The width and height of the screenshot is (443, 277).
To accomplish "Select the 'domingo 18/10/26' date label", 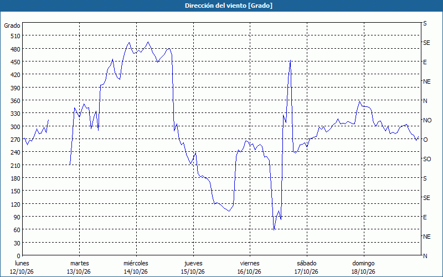I will [x=363, y=268].
